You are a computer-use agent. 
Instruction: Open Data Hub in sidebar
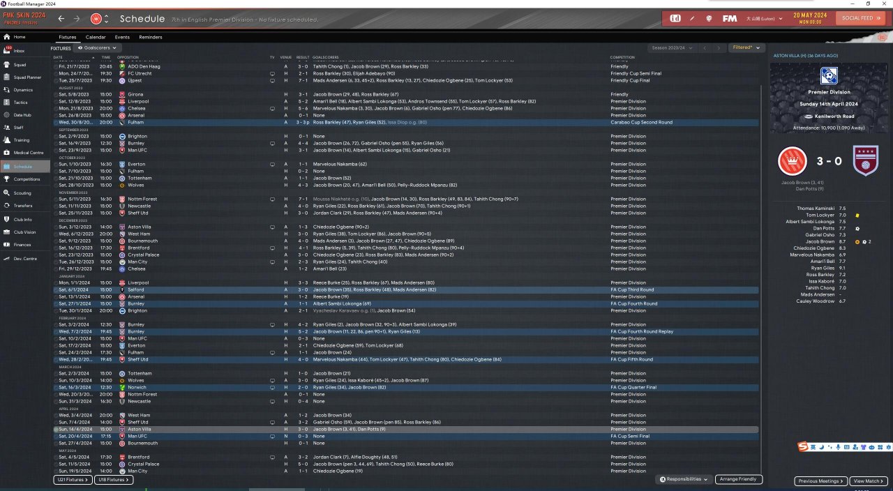(25, 115)
